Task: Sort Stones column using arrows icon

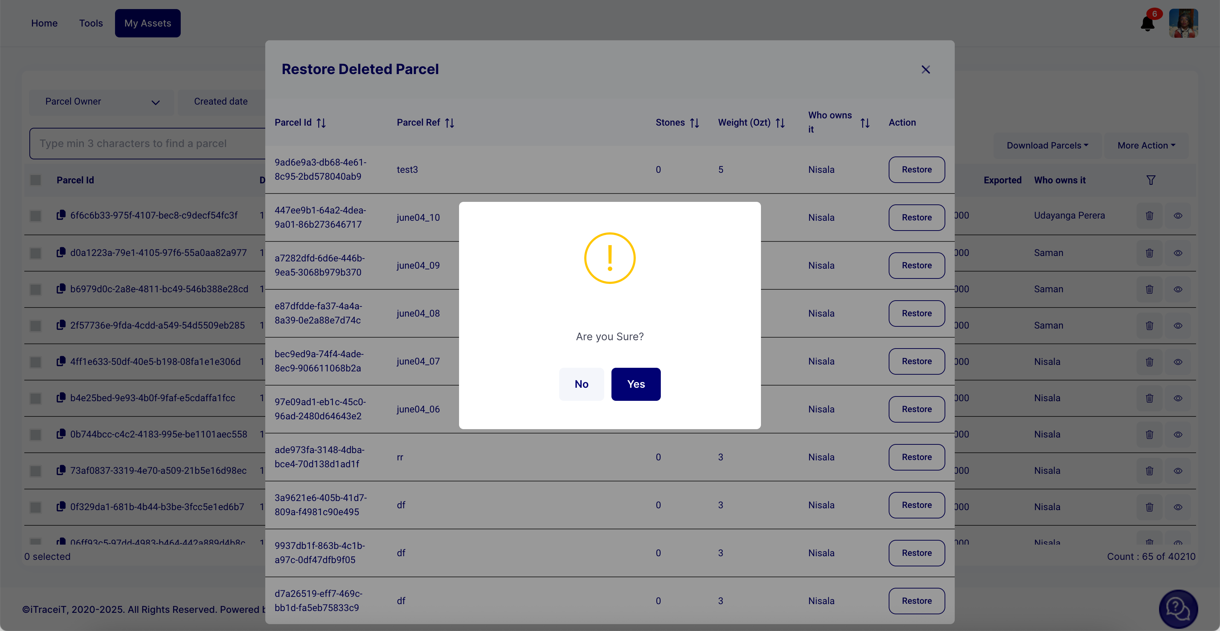Action: click(x=694, y=123)
